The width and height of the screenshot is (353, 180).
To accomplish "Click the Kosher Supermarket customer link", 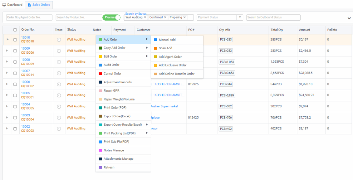I will click(x=164, y=106).
